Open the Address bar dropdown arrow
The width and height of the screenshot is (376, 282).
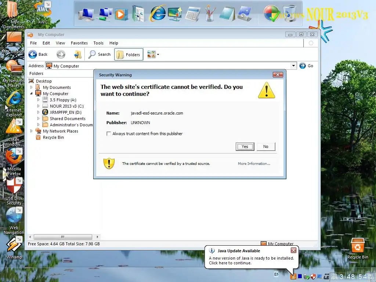[293, 66]
